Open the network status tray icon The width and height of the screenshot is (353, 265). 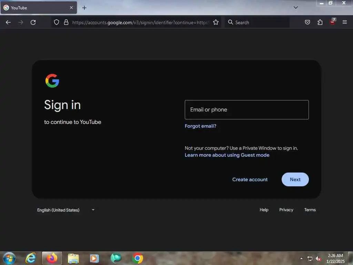coord(310,259)
